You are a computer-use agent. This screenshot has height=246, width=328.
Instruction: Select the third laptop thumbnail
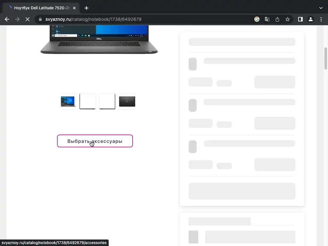click(107, 102)
